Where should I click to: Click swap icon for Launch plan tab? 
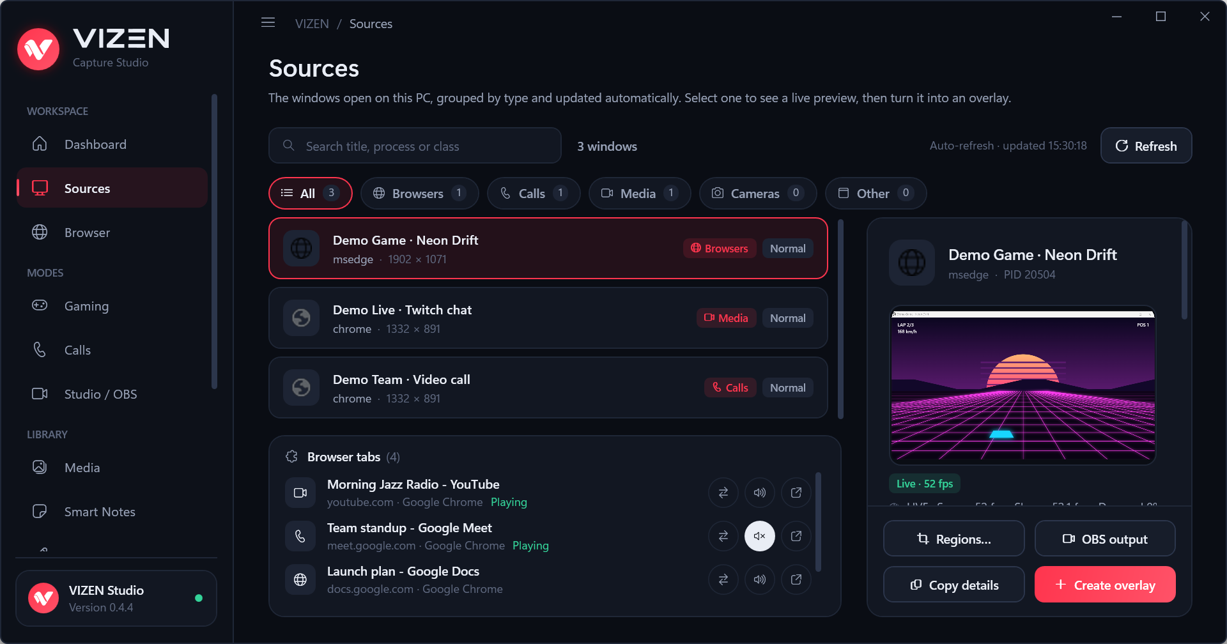pos(723,579)
